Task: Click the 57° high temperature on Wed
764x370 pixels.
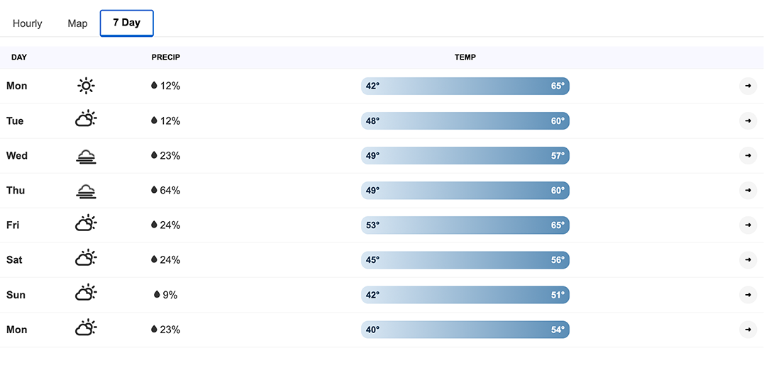Action: 558,156
